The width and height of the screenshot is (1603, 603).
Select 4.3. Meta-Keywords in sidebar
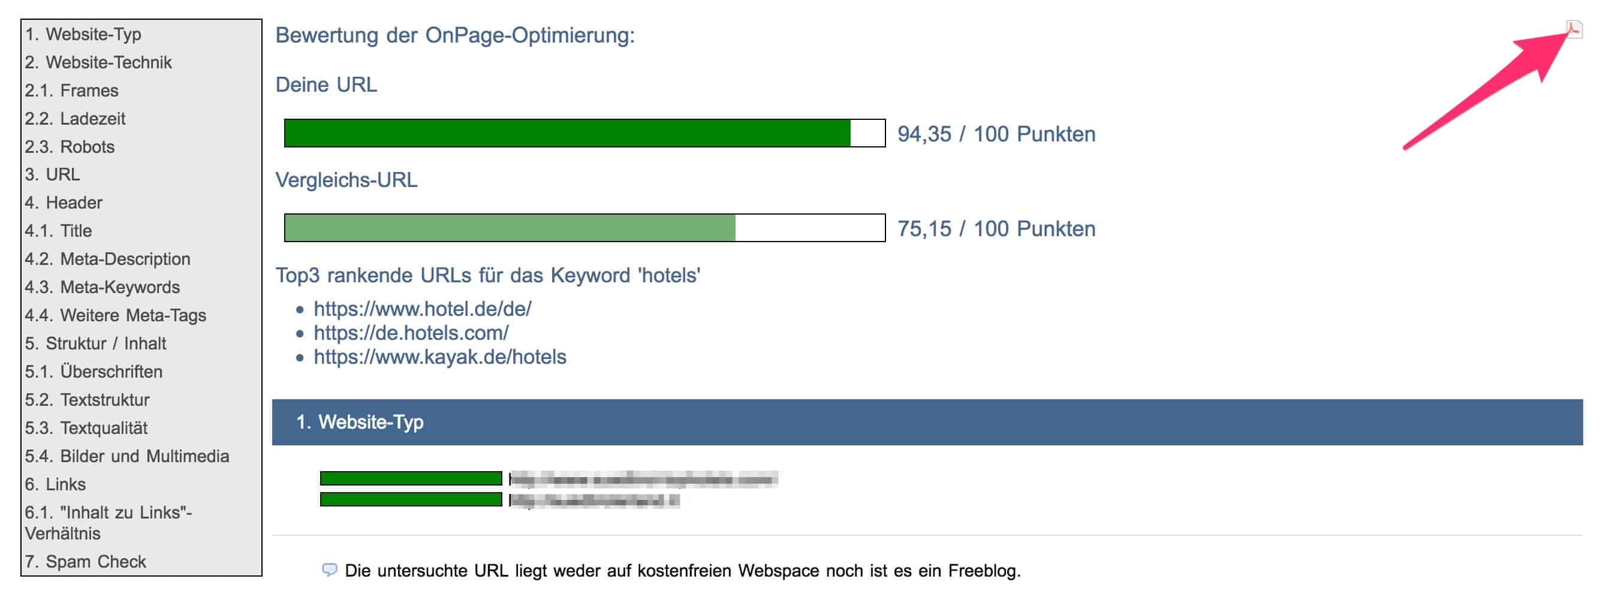tap(102, 288)
